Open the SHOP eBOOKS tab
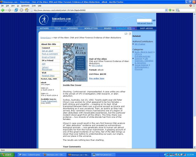196x157 pixels. 146,28
